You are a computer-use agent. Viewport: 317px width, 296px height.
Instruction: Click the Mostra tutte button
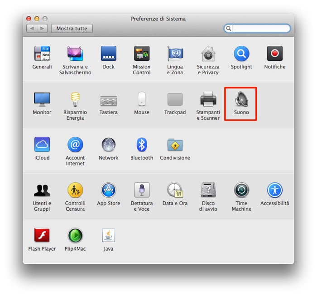72,29
